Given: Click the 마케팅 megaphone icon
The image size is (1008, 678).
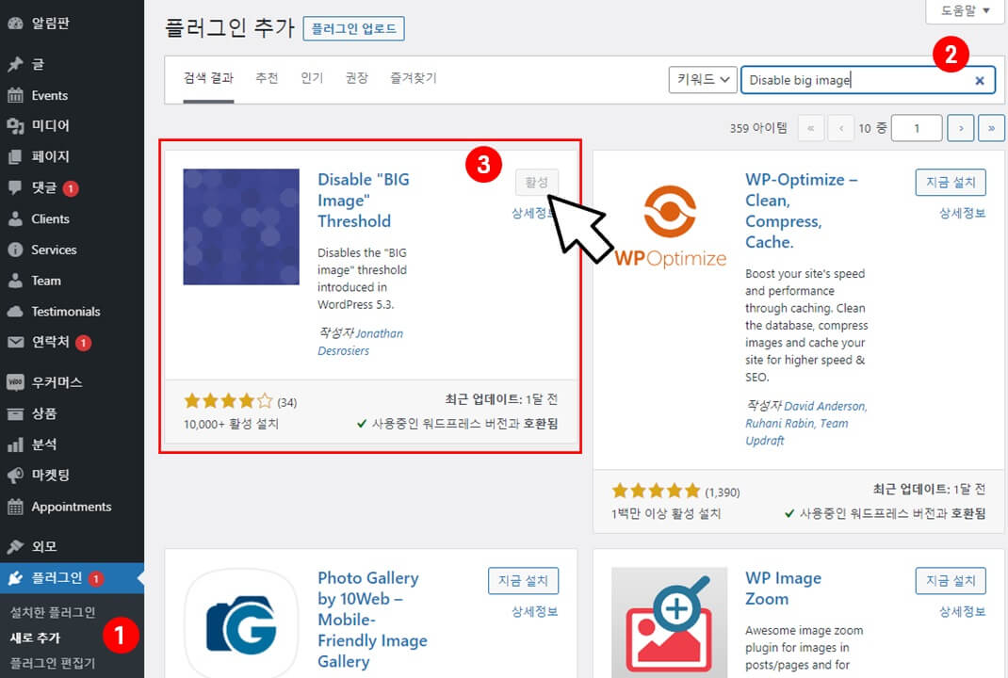Looking at the screenshot, I should coord(15,476).
